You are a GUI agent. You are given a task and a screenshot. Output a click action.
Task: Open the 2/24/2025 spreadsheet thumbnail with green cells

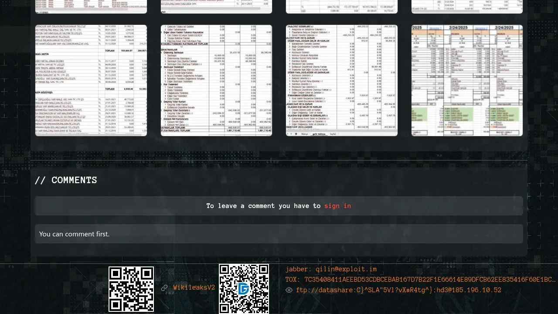tap(467, 81)
